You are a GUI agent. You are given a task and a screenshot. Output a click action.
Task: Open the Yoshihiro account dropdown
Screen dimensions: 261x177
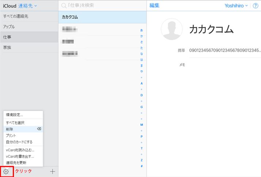pyautogui.click(x=236, y=6)
